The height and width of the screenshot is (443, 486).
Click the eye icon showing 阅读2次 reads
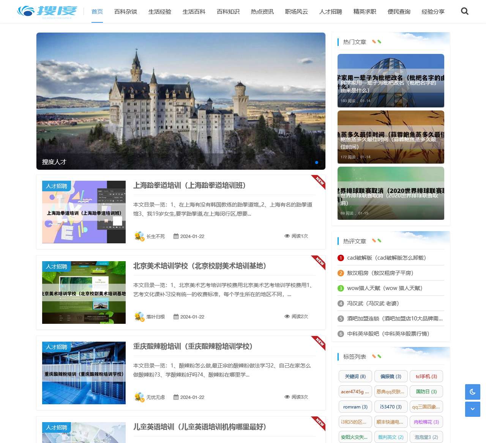click(287, 316)
